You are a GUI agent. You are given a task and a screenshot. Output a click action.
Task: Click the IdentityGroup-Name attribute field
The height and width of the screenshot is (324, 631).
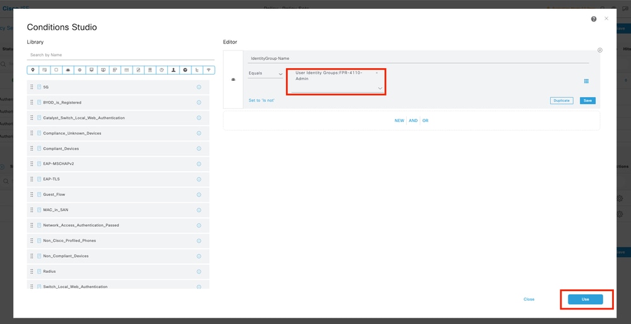418,58
